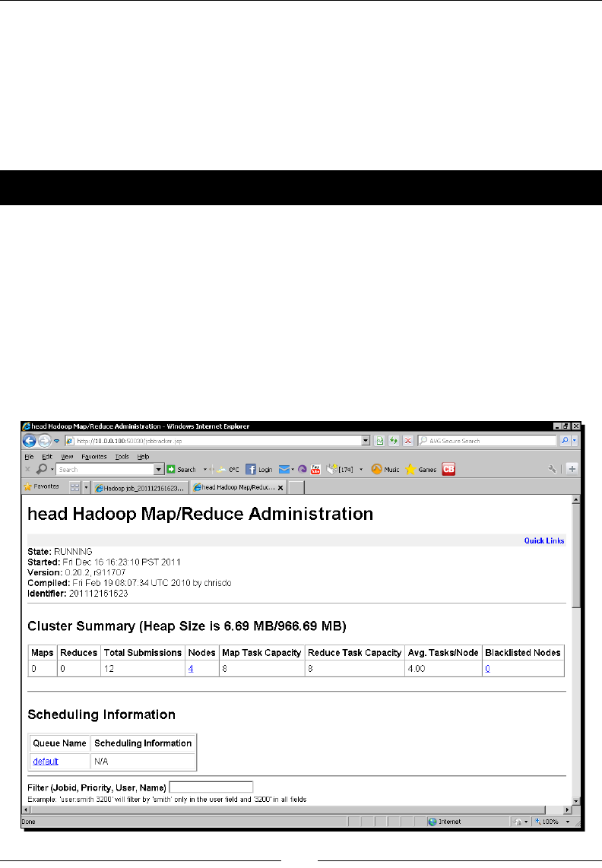Screen dimensions: 602x868
Task: Open the View menu
Action: click(x=67, y=457)
